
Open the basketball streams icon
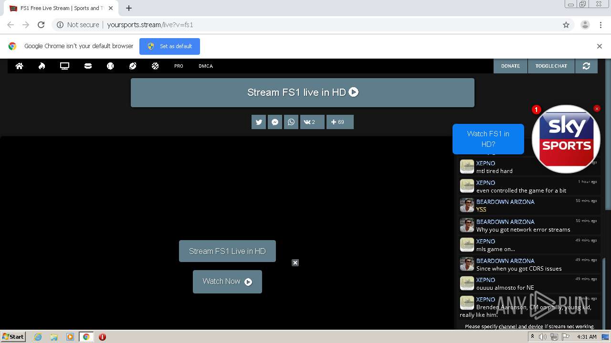coord(155,66)
